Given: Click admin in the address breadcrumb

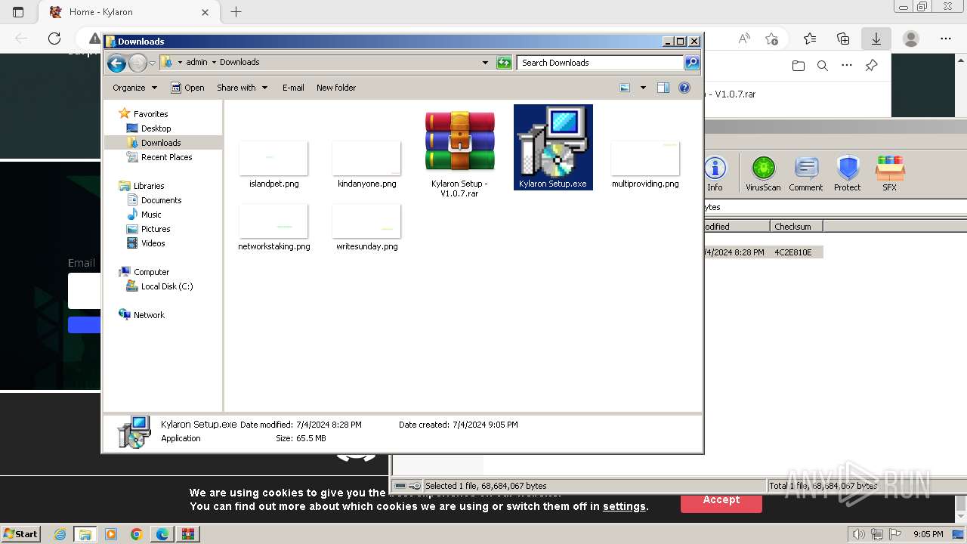Looking at the screenshot, I should (x=196, y=62).
